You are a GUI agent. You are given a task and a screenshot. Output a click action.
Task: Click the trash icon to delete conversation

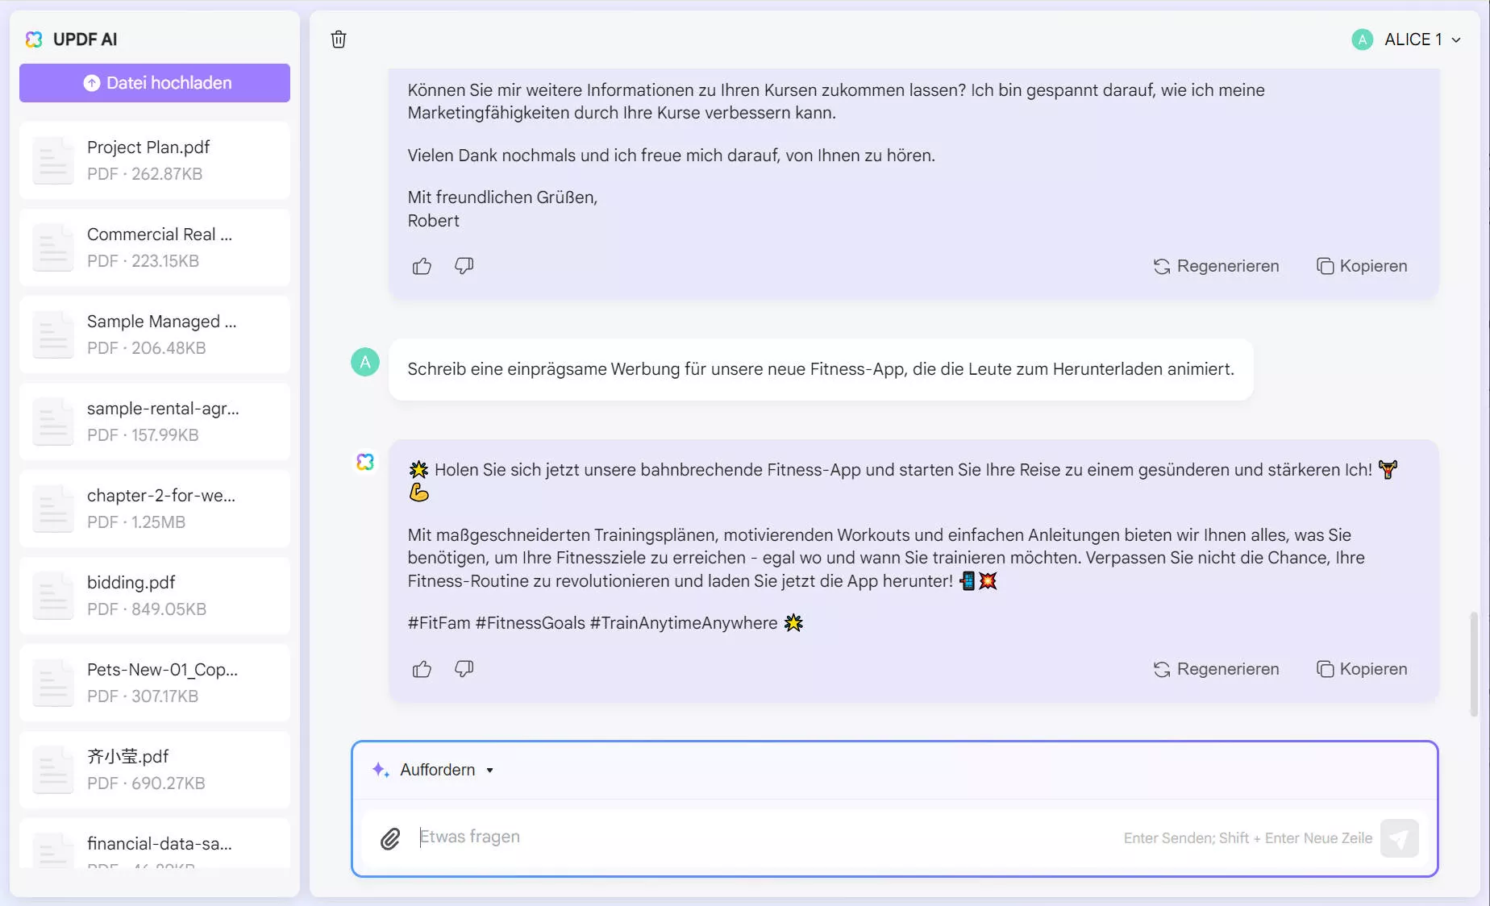(x=339, y=39)
